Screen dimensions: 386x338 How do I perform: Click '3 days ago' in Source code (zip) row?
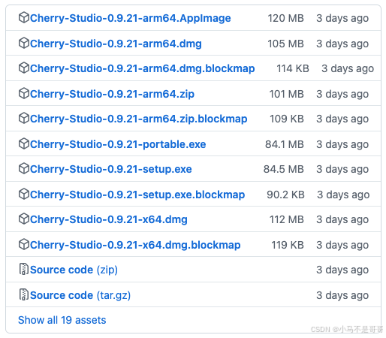pyautogui.click(x=342, y=270)
